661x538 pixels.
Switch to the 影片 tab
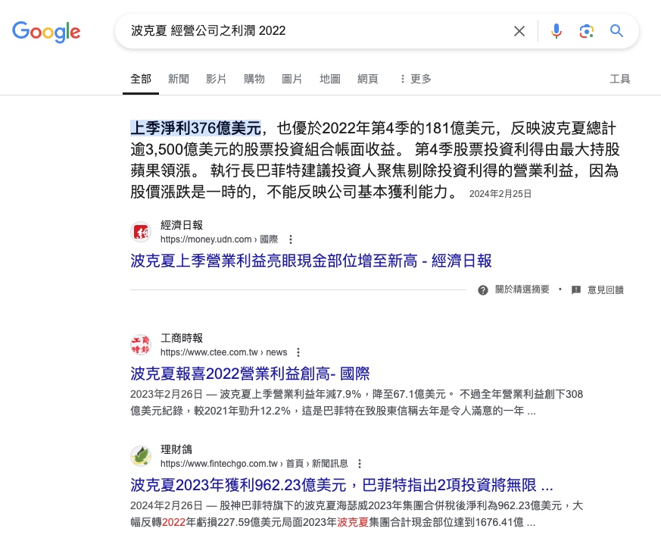(217, 79)
